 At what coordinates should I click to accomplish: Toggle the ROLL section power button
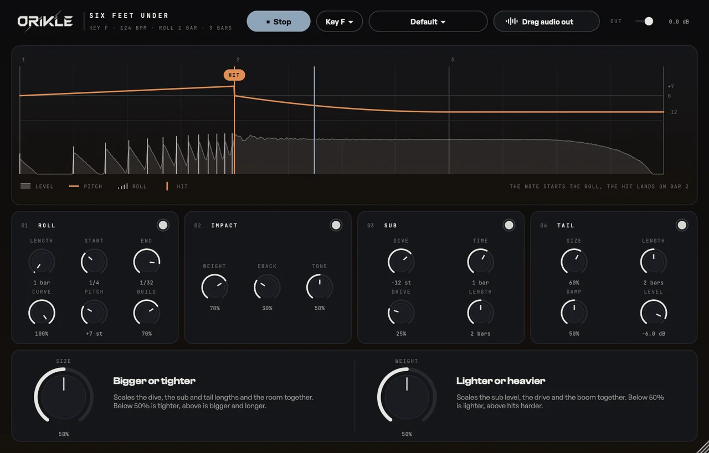tap(163, 225)
